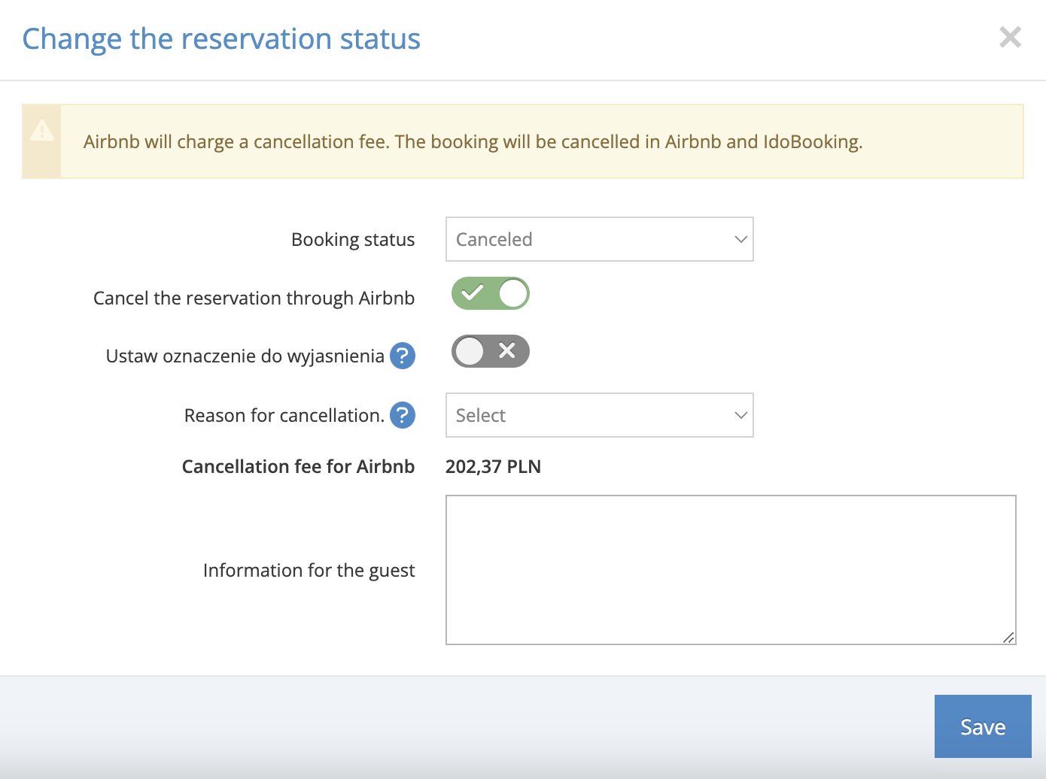Click the help icon next to Ustaw oznaczenie
This screenshot has height=779, width=1046.
pyautogui.click(x=403, y=356)
